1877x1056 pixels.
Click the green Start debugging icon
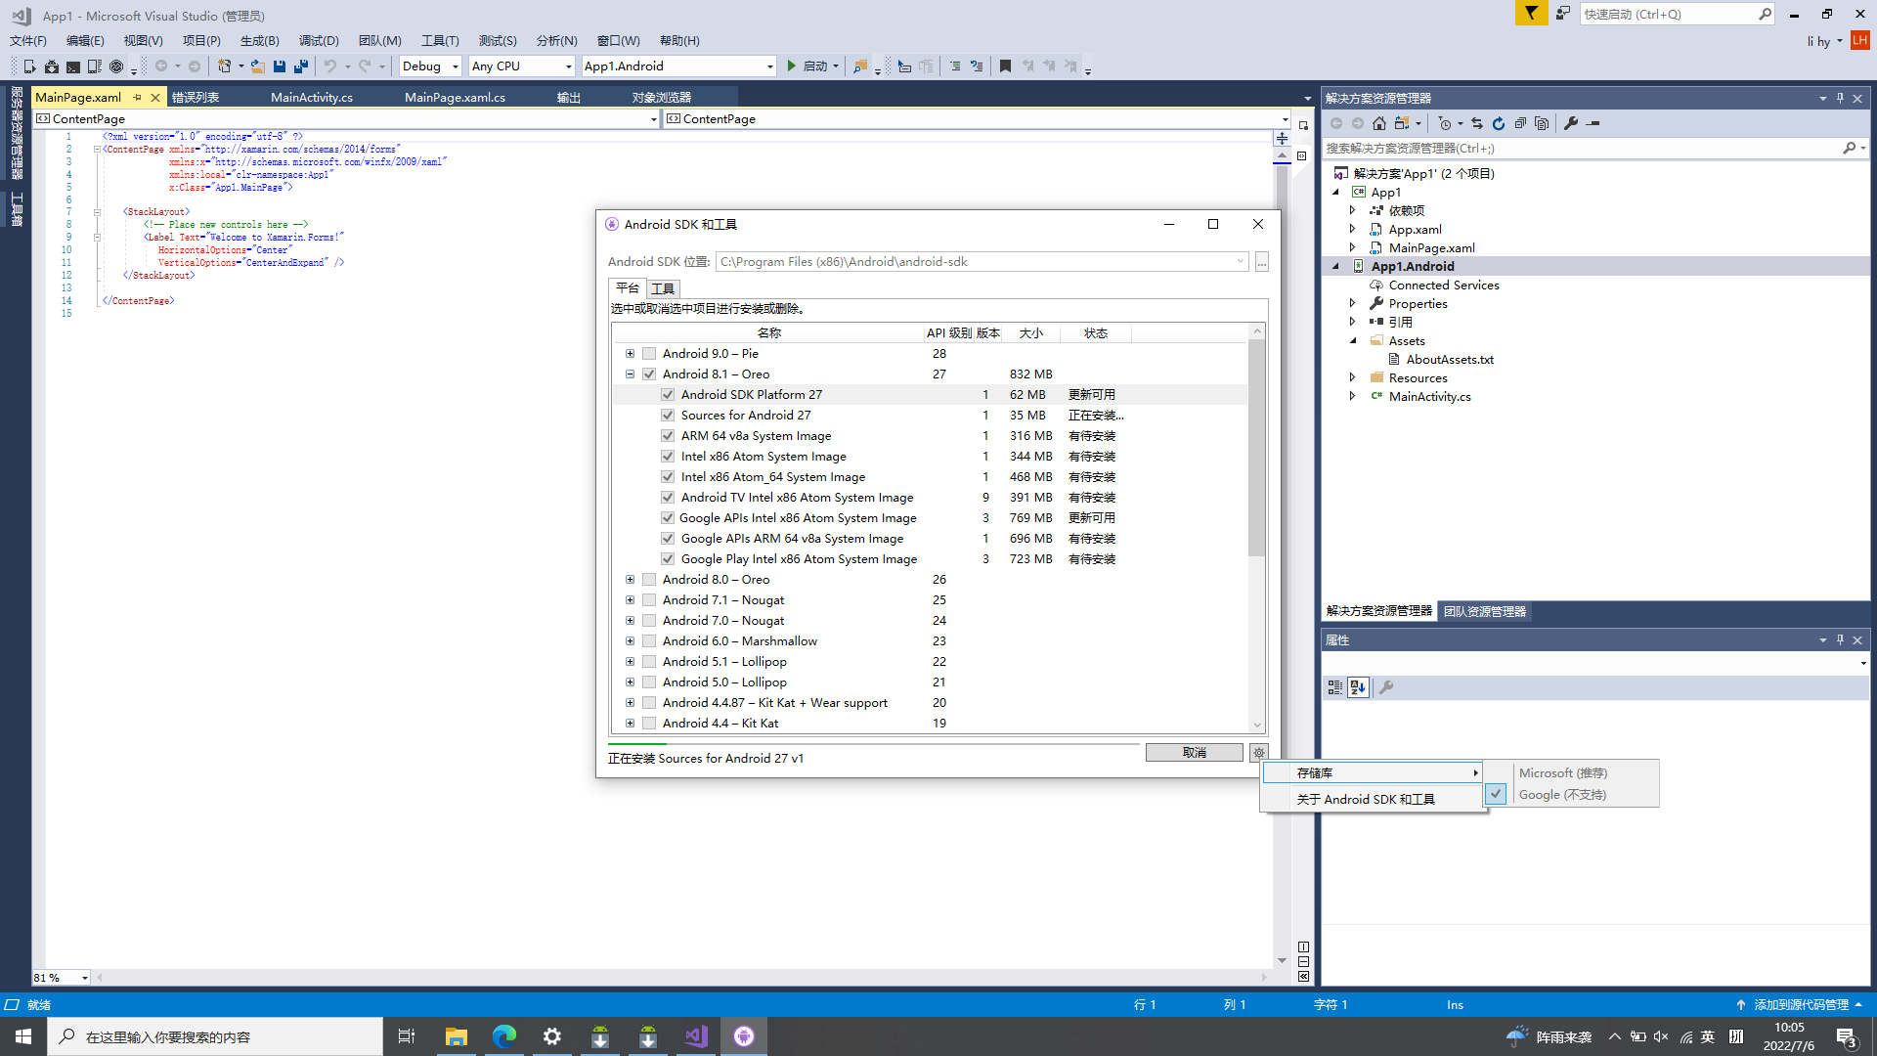[792, 66]
